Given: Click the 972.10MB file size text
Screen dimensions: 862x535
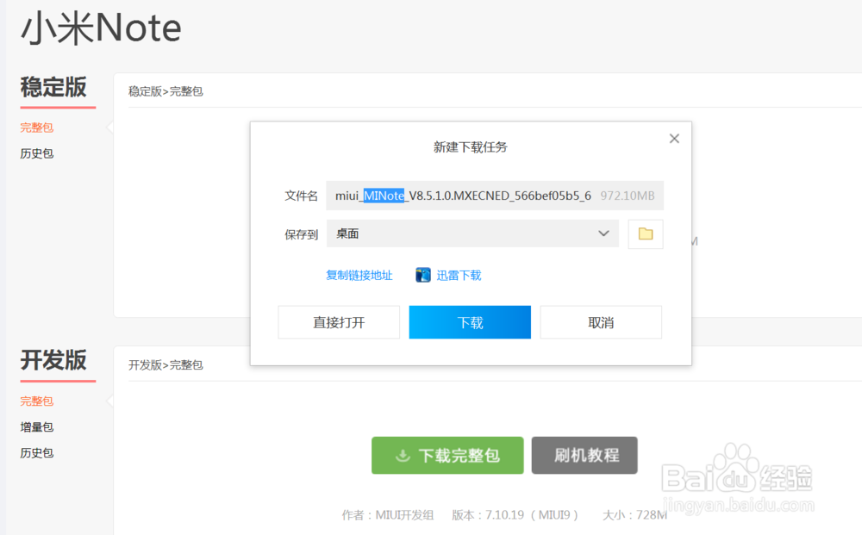Looking at the screenshot, I should [x=628, y=196].
